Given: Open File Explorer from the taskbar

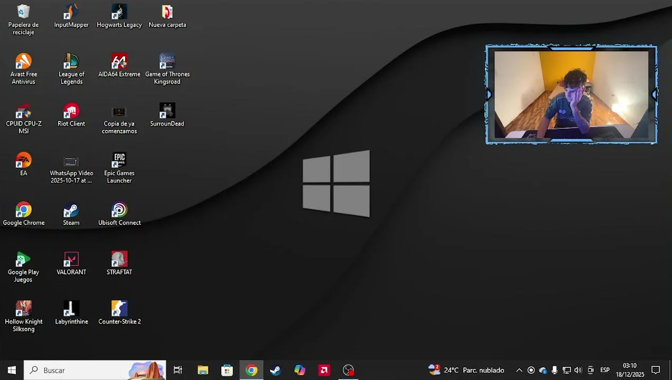Looking at the screenshot, I should click(203, 370).
